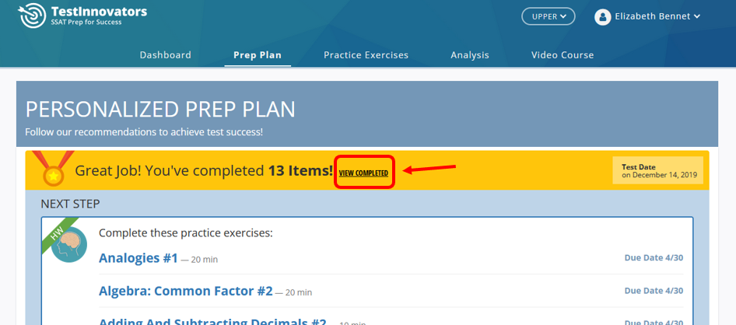Screen dimensions: 736x325
Task: Click the Analogies #1 Due Date 4/30 label
Action: (x=654, y=257)
